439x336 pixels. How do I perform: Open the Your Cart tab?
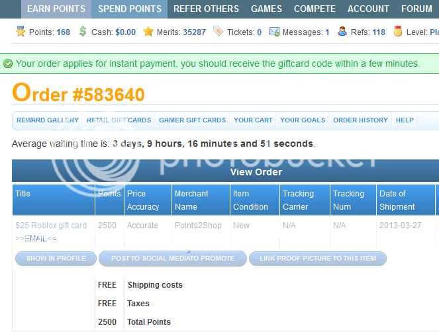point(253,120)
